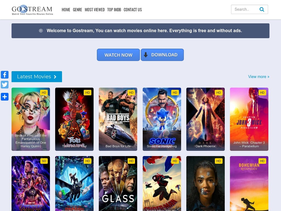
Task: Click the 'Welcome to Gostream' banner text
Action: pyautogui.click(x=144, y=31)
